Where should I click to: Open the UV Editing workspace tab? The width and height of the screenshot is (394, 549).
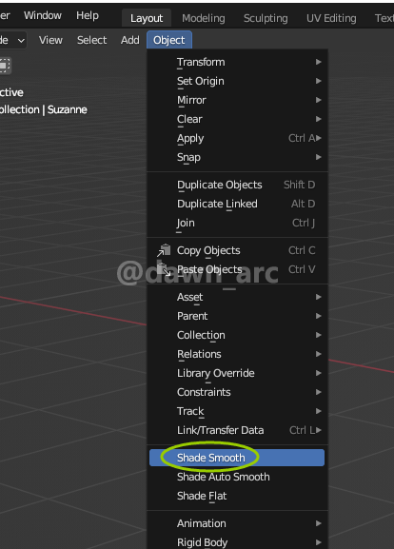pyautogui.click(x=331, y=18)
